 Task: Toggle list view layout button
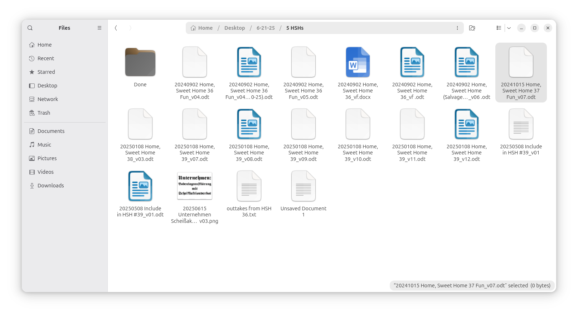[499, 28]
